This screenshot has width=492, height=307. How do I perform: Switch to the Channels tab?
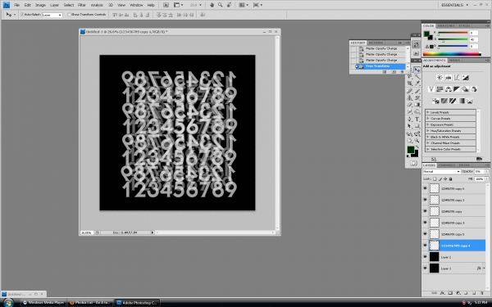(447, 165)
